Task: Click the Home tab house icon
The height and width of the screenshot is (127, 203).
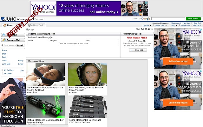Action: pyautogui.click(x=5, y=25)
